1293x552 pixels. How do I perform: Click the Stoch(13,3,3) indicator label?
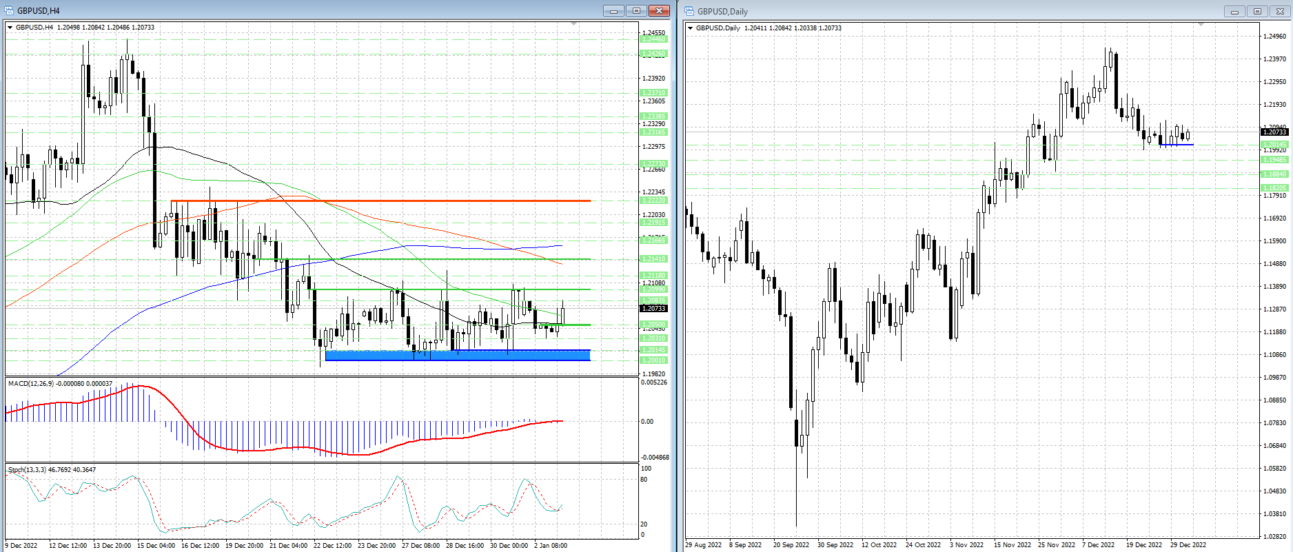[28, 469]
